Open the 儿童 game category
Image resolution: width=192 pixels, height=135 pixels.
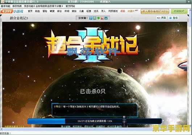(x=82, y=11)
